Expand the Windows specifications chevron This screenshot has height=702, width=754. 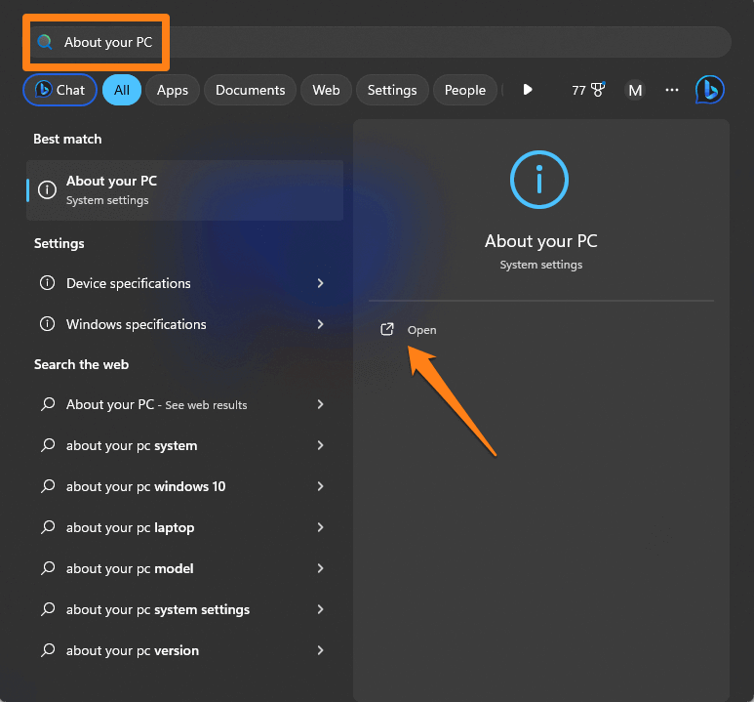click(321, 324)
